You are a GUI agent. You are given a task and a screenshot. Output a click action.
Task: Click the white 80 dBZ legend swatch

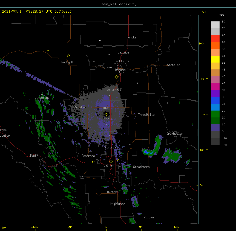pyautogui.click(x=215, y=25)
